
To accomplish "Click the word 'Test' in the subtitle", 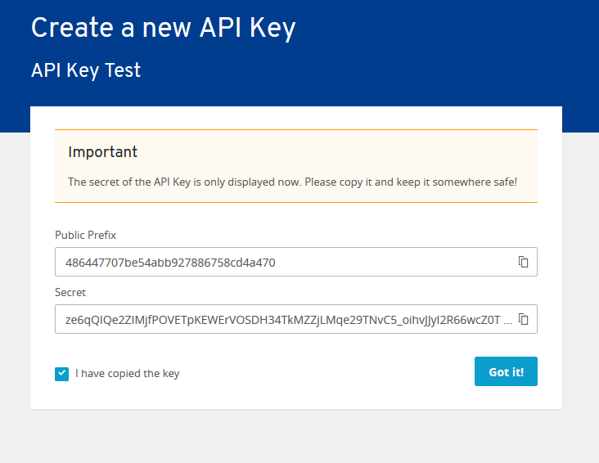I will pyautogui.click(x=124, y=70).
